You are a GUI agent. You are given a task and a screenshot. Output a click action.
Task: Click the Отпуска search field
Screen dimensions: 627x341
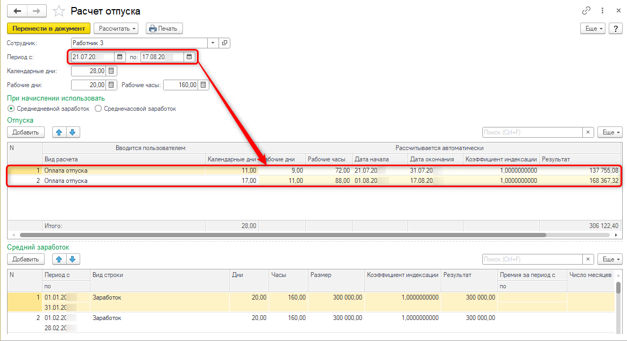pyautogui.click(x=532, y=132)
